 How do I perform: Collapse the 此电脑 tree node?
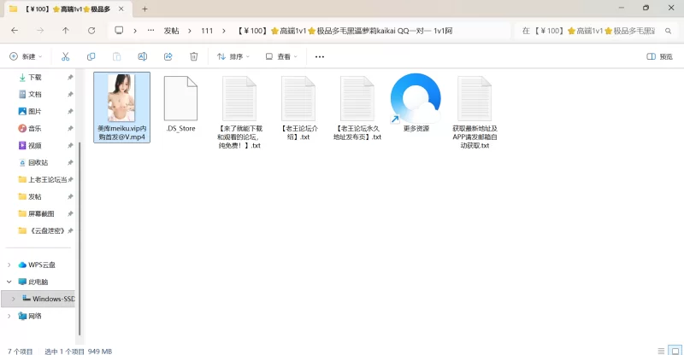[x=9, y=282]
